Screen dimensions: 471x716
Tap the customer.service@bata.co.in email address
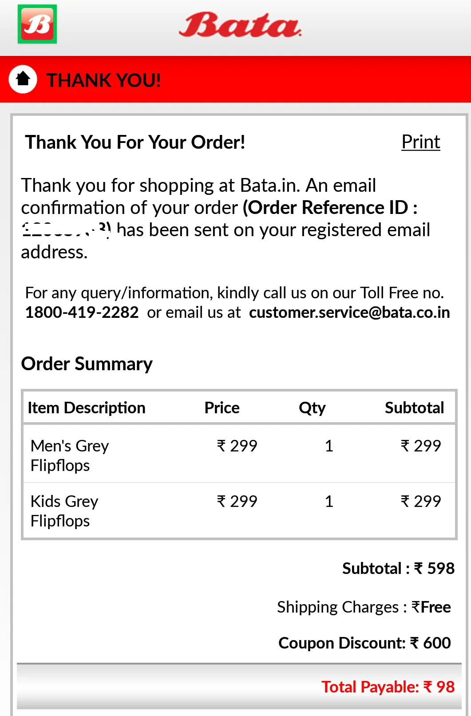[349, 313]
